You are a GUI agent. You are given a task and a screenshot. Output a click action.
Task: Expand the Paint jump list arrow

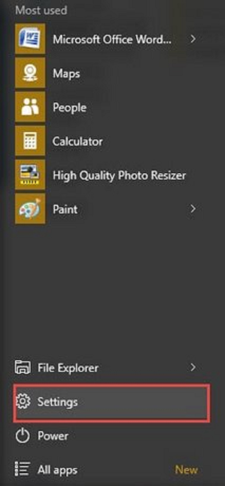click(193, 209)
